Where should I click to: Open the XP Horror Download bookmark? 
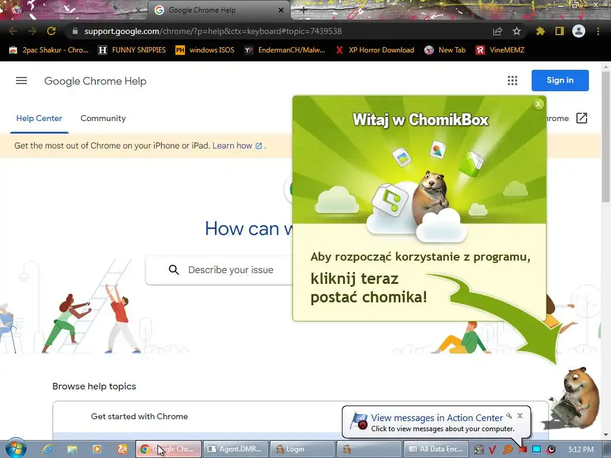pos(375,50)
